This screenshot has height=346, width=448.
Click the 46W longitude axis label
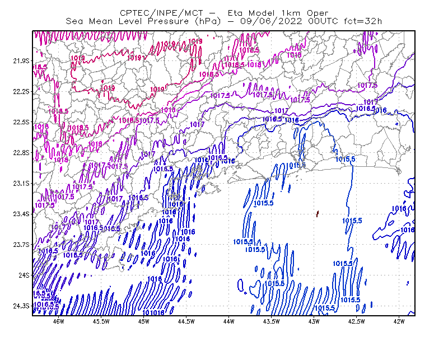point(59,321)
